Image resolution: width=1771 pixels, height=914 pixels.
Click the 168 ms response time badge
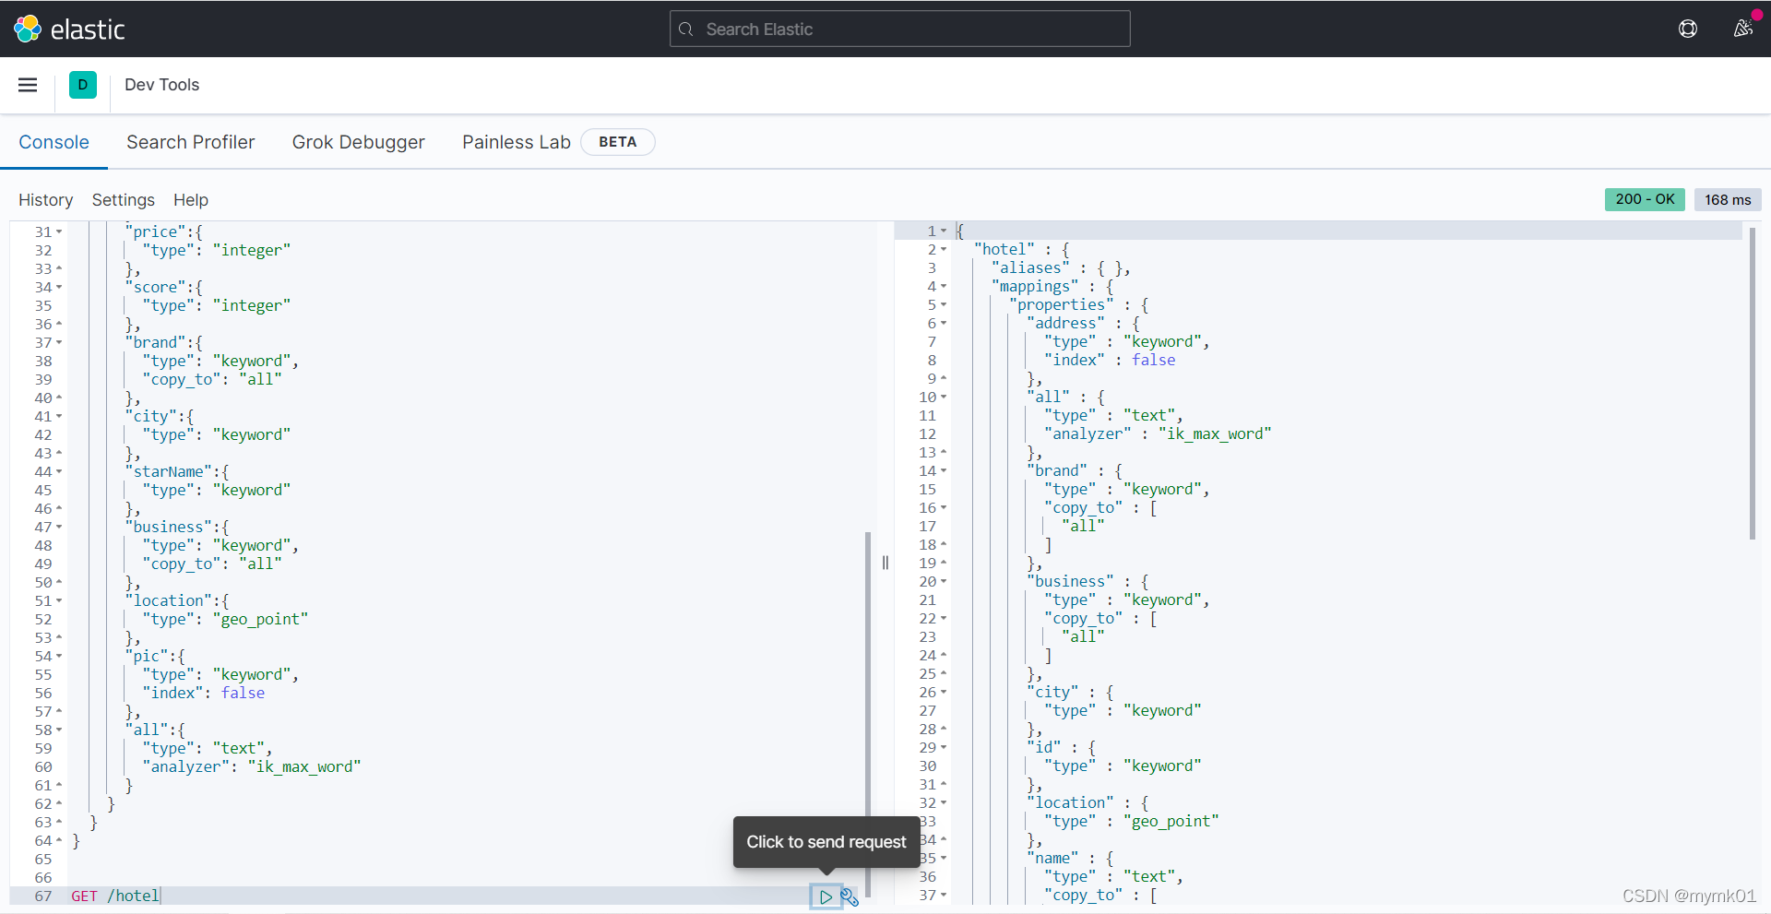1728,199
